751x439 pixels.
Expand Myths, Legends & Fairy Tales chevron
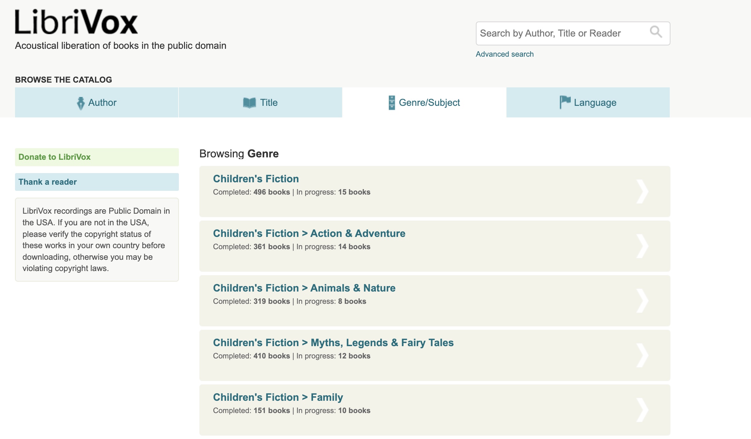point(642,355)
